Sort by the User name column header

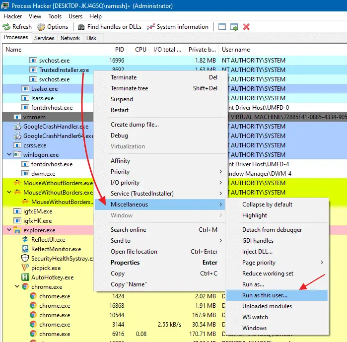pyautogui.click(x=282, y=50)
